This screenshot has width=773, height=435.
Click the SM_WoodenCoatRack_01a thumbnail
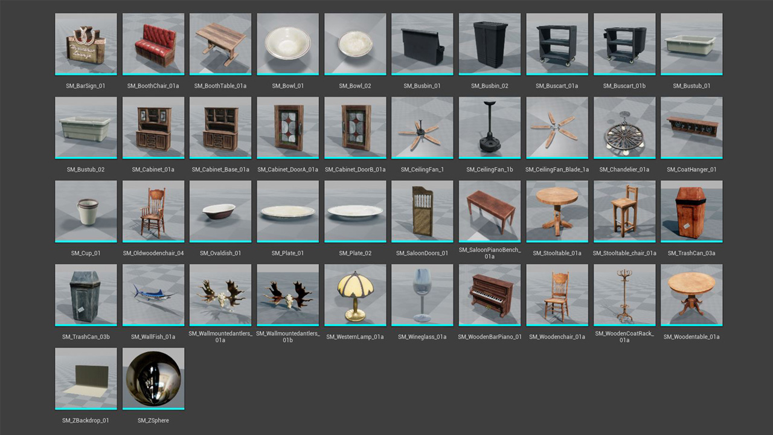tap(624, 295)
